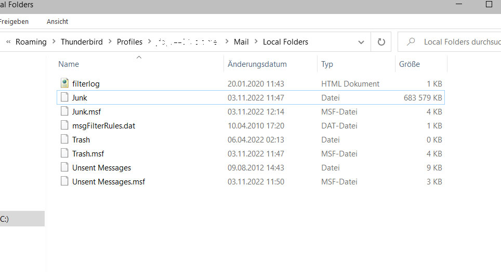Click the Unsent Messages.msf file icon
This screenshot has height=272, width=501.
pos(64,181)
